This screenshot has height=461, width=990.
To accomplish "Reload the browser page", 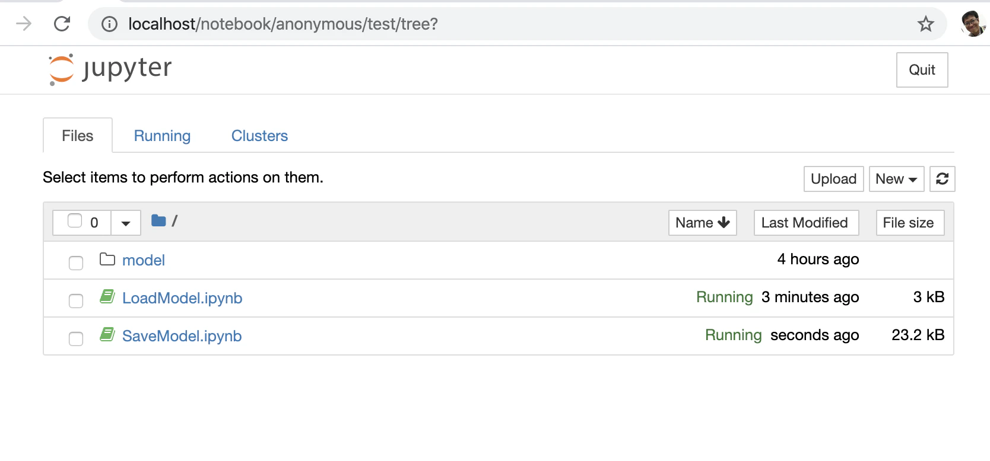I will [62, 24].
